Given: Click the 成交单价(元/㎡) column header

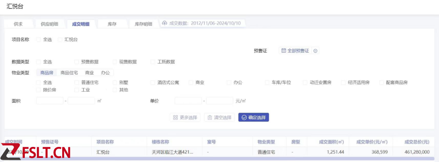Looking at the screenshot, I should pyautogui.click(x=372, y=142).
